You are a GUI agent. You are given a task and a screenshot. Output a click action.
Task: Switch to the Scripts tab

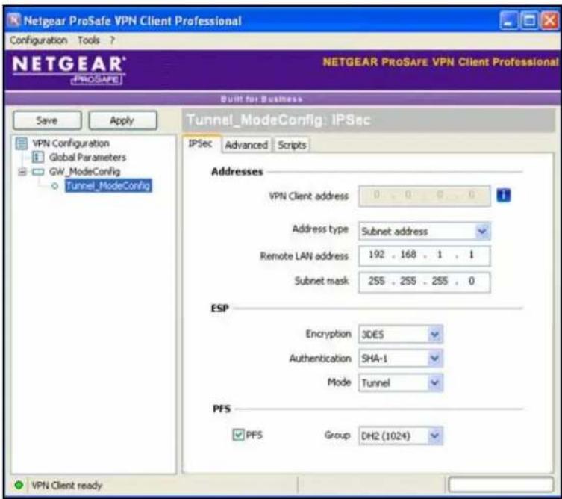coord(292,145)
